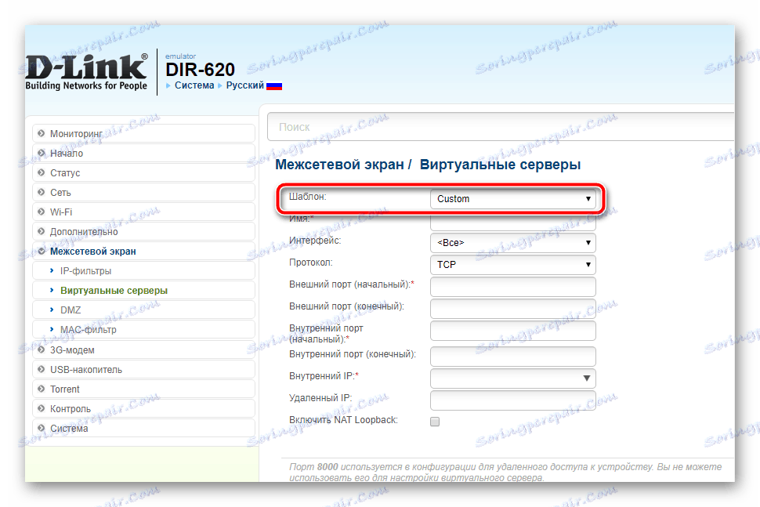Click the Torrent section arrow icon
Screen dimensions: 760x507
pyautogui.click(x=42, y=389)
